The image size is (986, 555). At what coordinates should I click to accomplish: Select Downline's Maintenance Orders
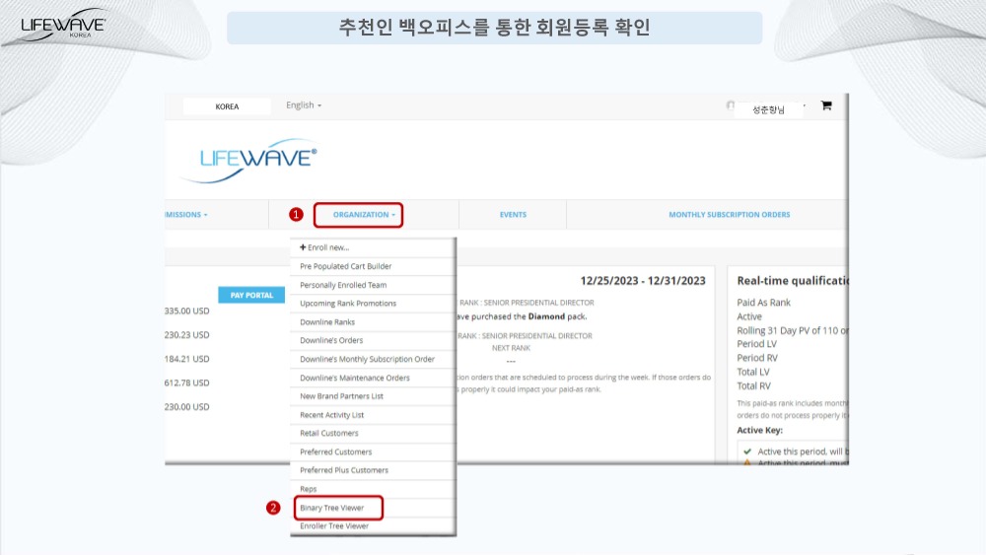(355, 378)
